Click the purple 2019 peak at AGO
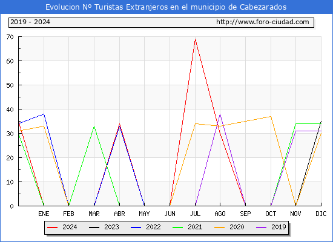The width and height of the screenshot is (333, 242). tap(220, 114)
